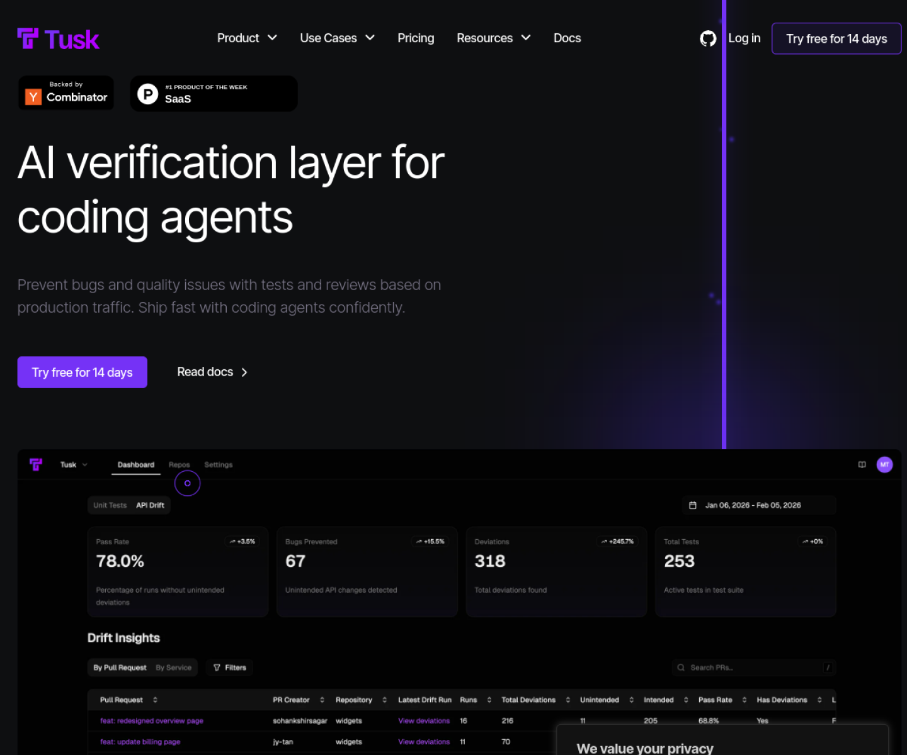907x755 pixels.
Task: Open the Filters button
Action: pos(229,668)
